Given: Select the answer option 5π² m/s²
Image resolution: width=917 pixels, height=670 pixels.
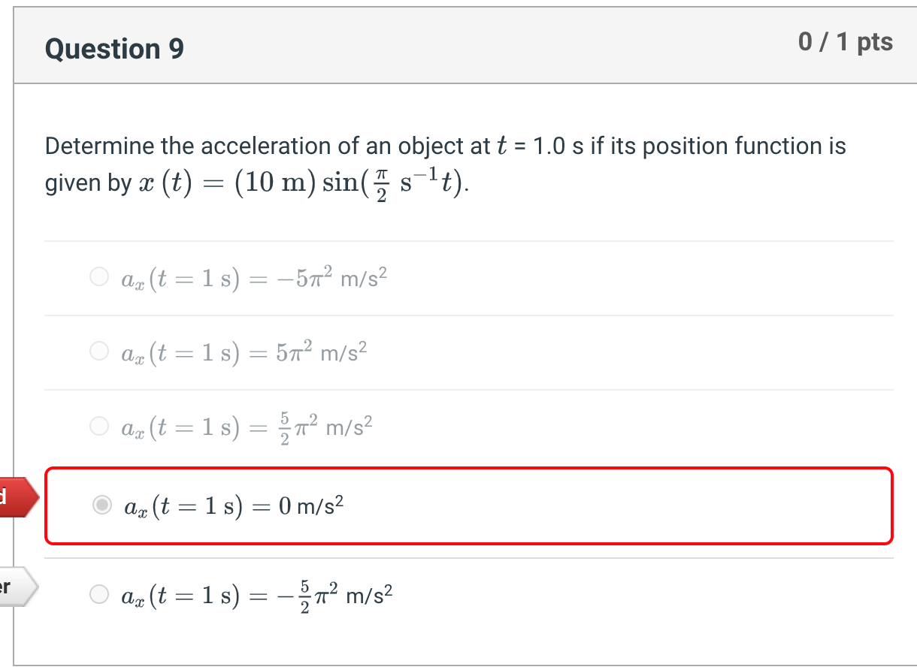Looking at the screenshot, I should [98, 351].
